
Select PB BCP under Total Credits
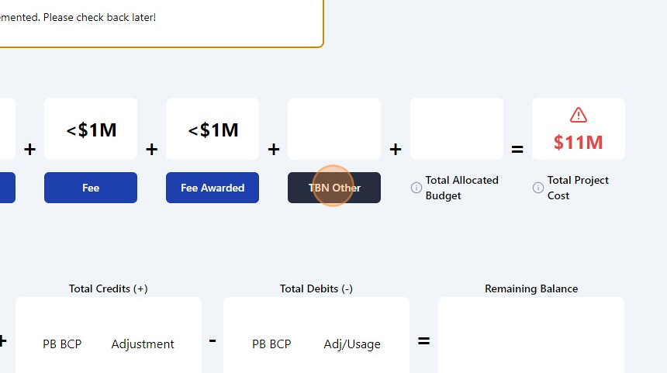point(62,344)
